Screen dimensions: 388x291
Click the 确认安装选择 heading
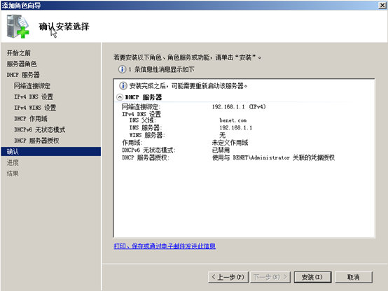point(64,27)
